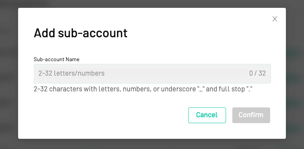Click the 0 / 32 character counter
This screenshot has height=149, width=304.
pos(258,73)
